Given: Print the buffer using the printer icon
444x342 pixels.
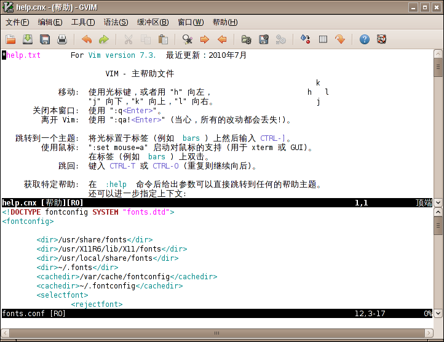Looking at the screenshot, I should click(62, 39).
